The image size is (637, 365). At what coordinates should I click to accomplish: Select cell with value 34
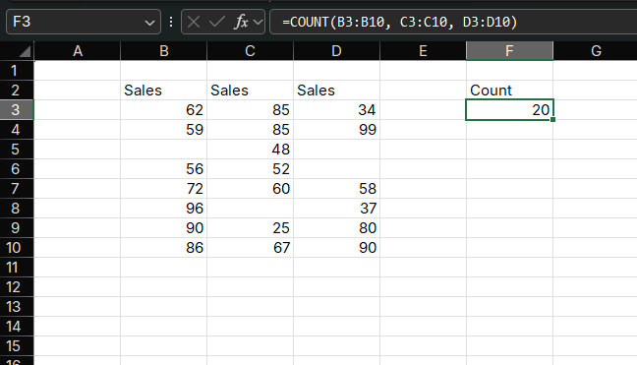tap(337, 110)
